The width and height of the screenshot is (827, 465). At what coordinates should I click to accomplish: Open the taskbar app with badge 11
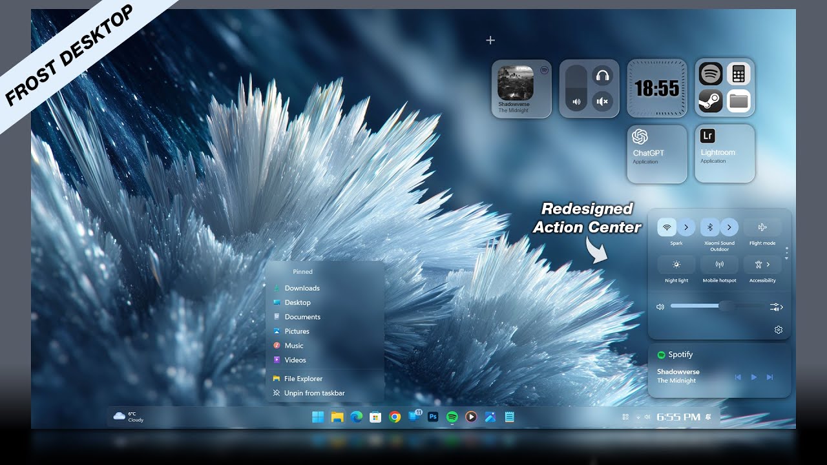pos(414,417)
